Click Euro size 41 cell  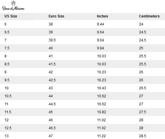[x=51, y=56]
